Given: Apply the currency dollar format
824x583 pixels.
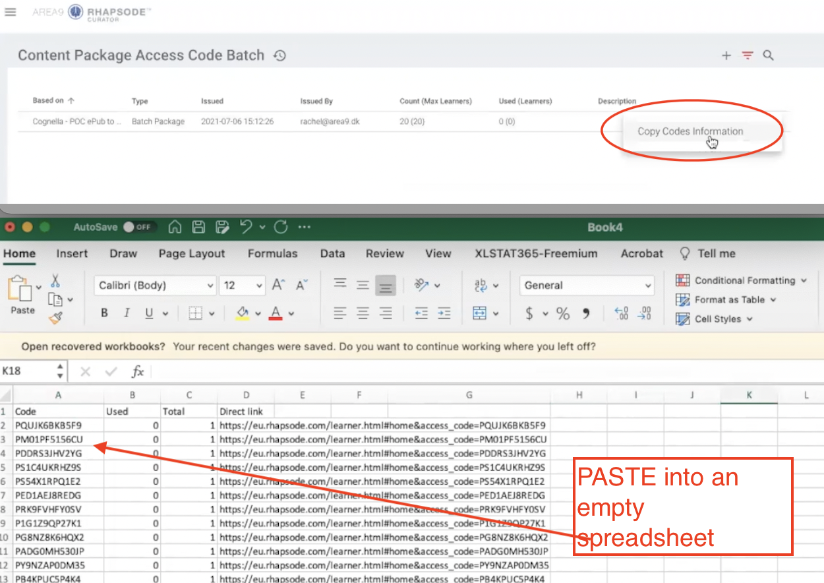Looking at the screenshot, I should (529, 314).
